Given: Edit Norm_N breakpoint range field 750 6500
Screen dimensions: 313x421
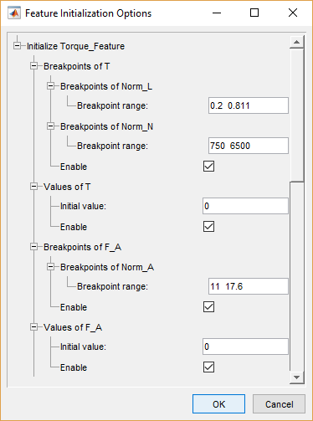Looking at the screenshot, I should 249,146.
